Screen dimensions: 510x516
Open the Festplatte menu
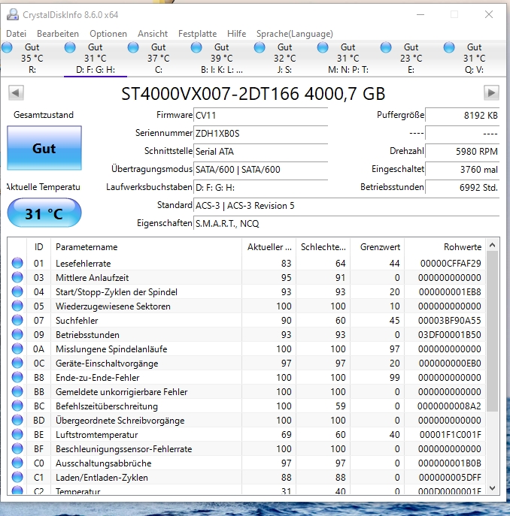(x=198, y=34)
